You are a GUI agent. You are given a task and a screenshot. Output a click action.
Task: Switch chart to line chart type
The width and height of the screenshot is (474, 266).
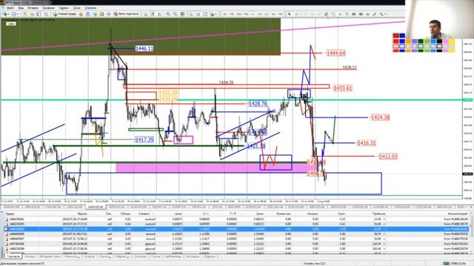point(160,14)
